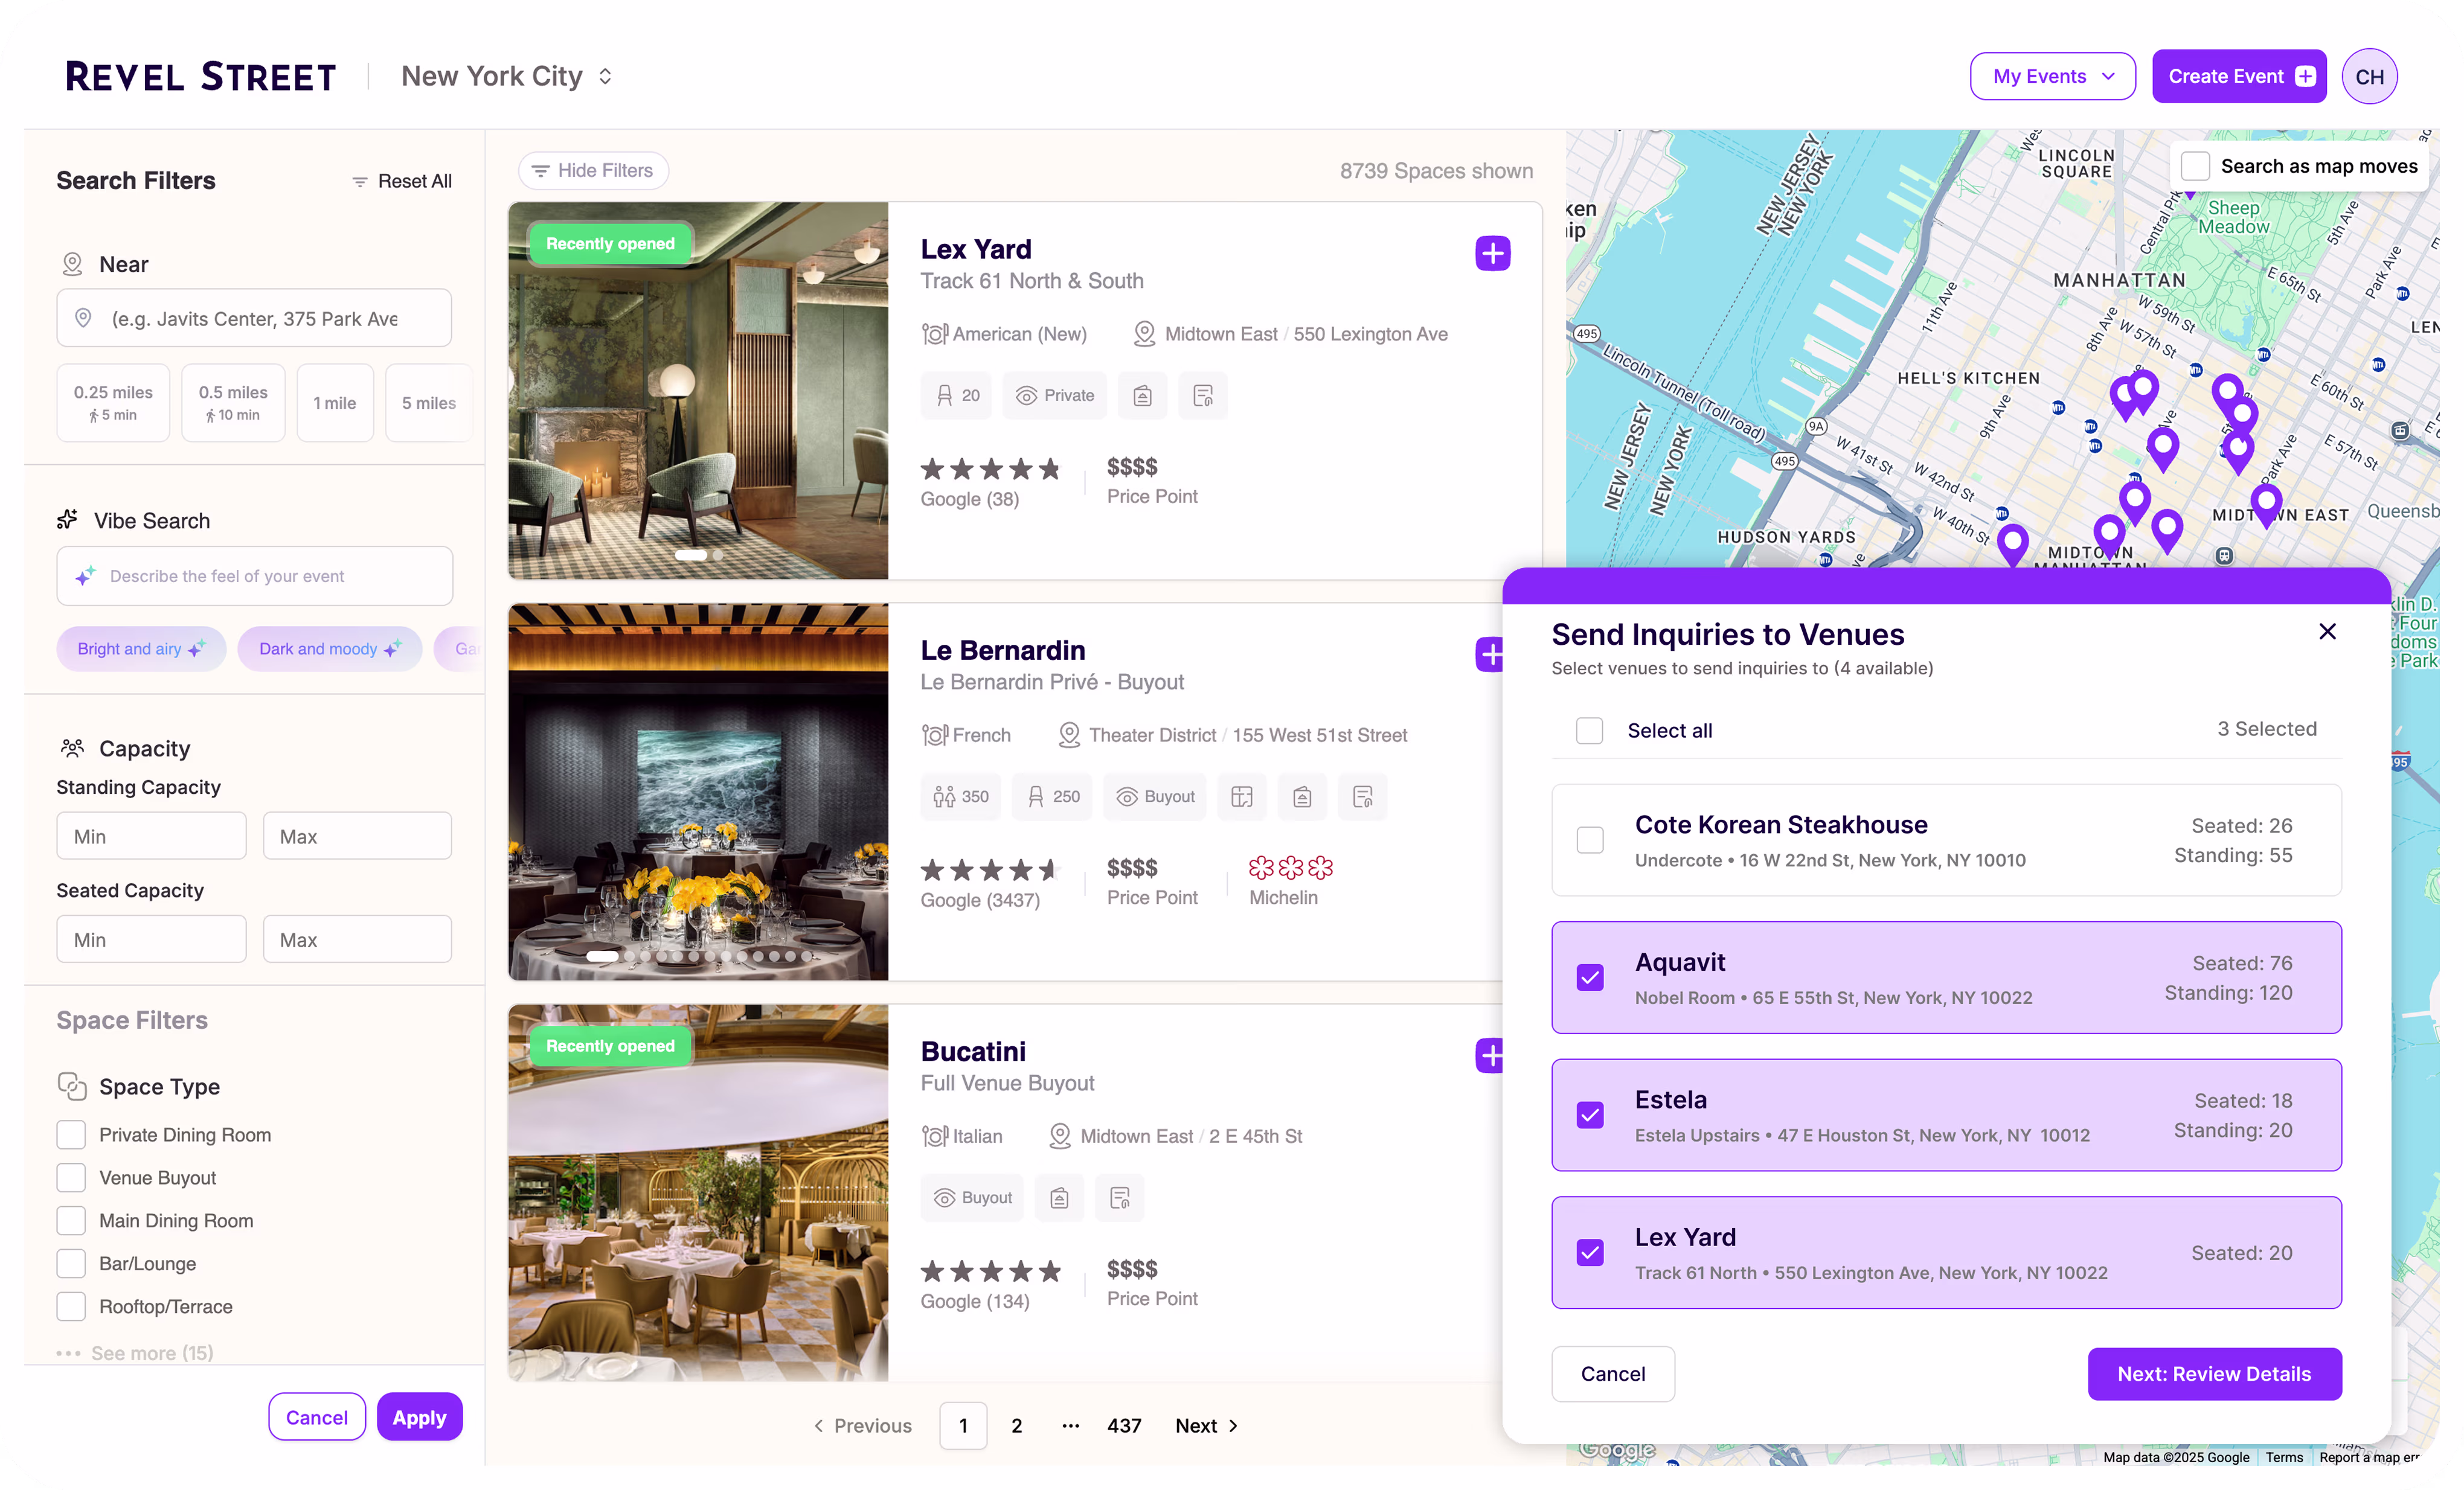Click the Near location input field
Screen dimensions: 2464x1490
(x=254, y=318)
